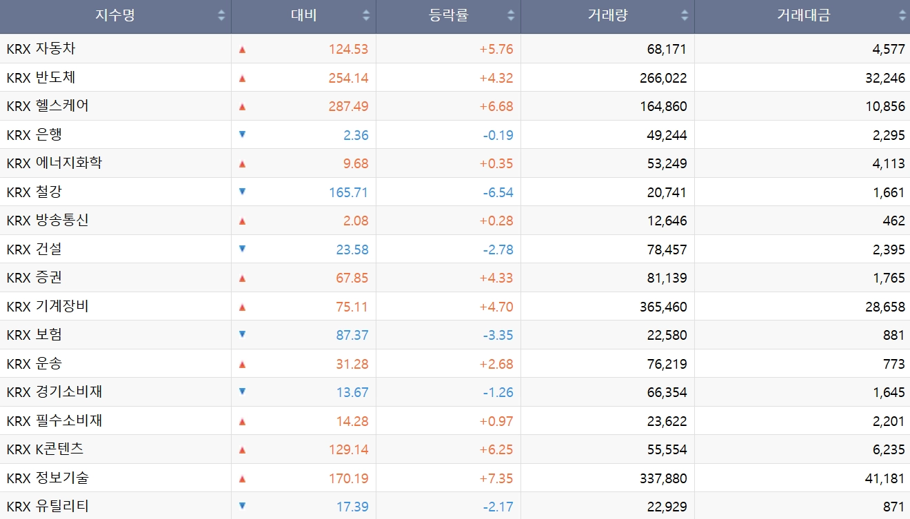Sort table by 지수명 column sort arrows

coord(221,16)
